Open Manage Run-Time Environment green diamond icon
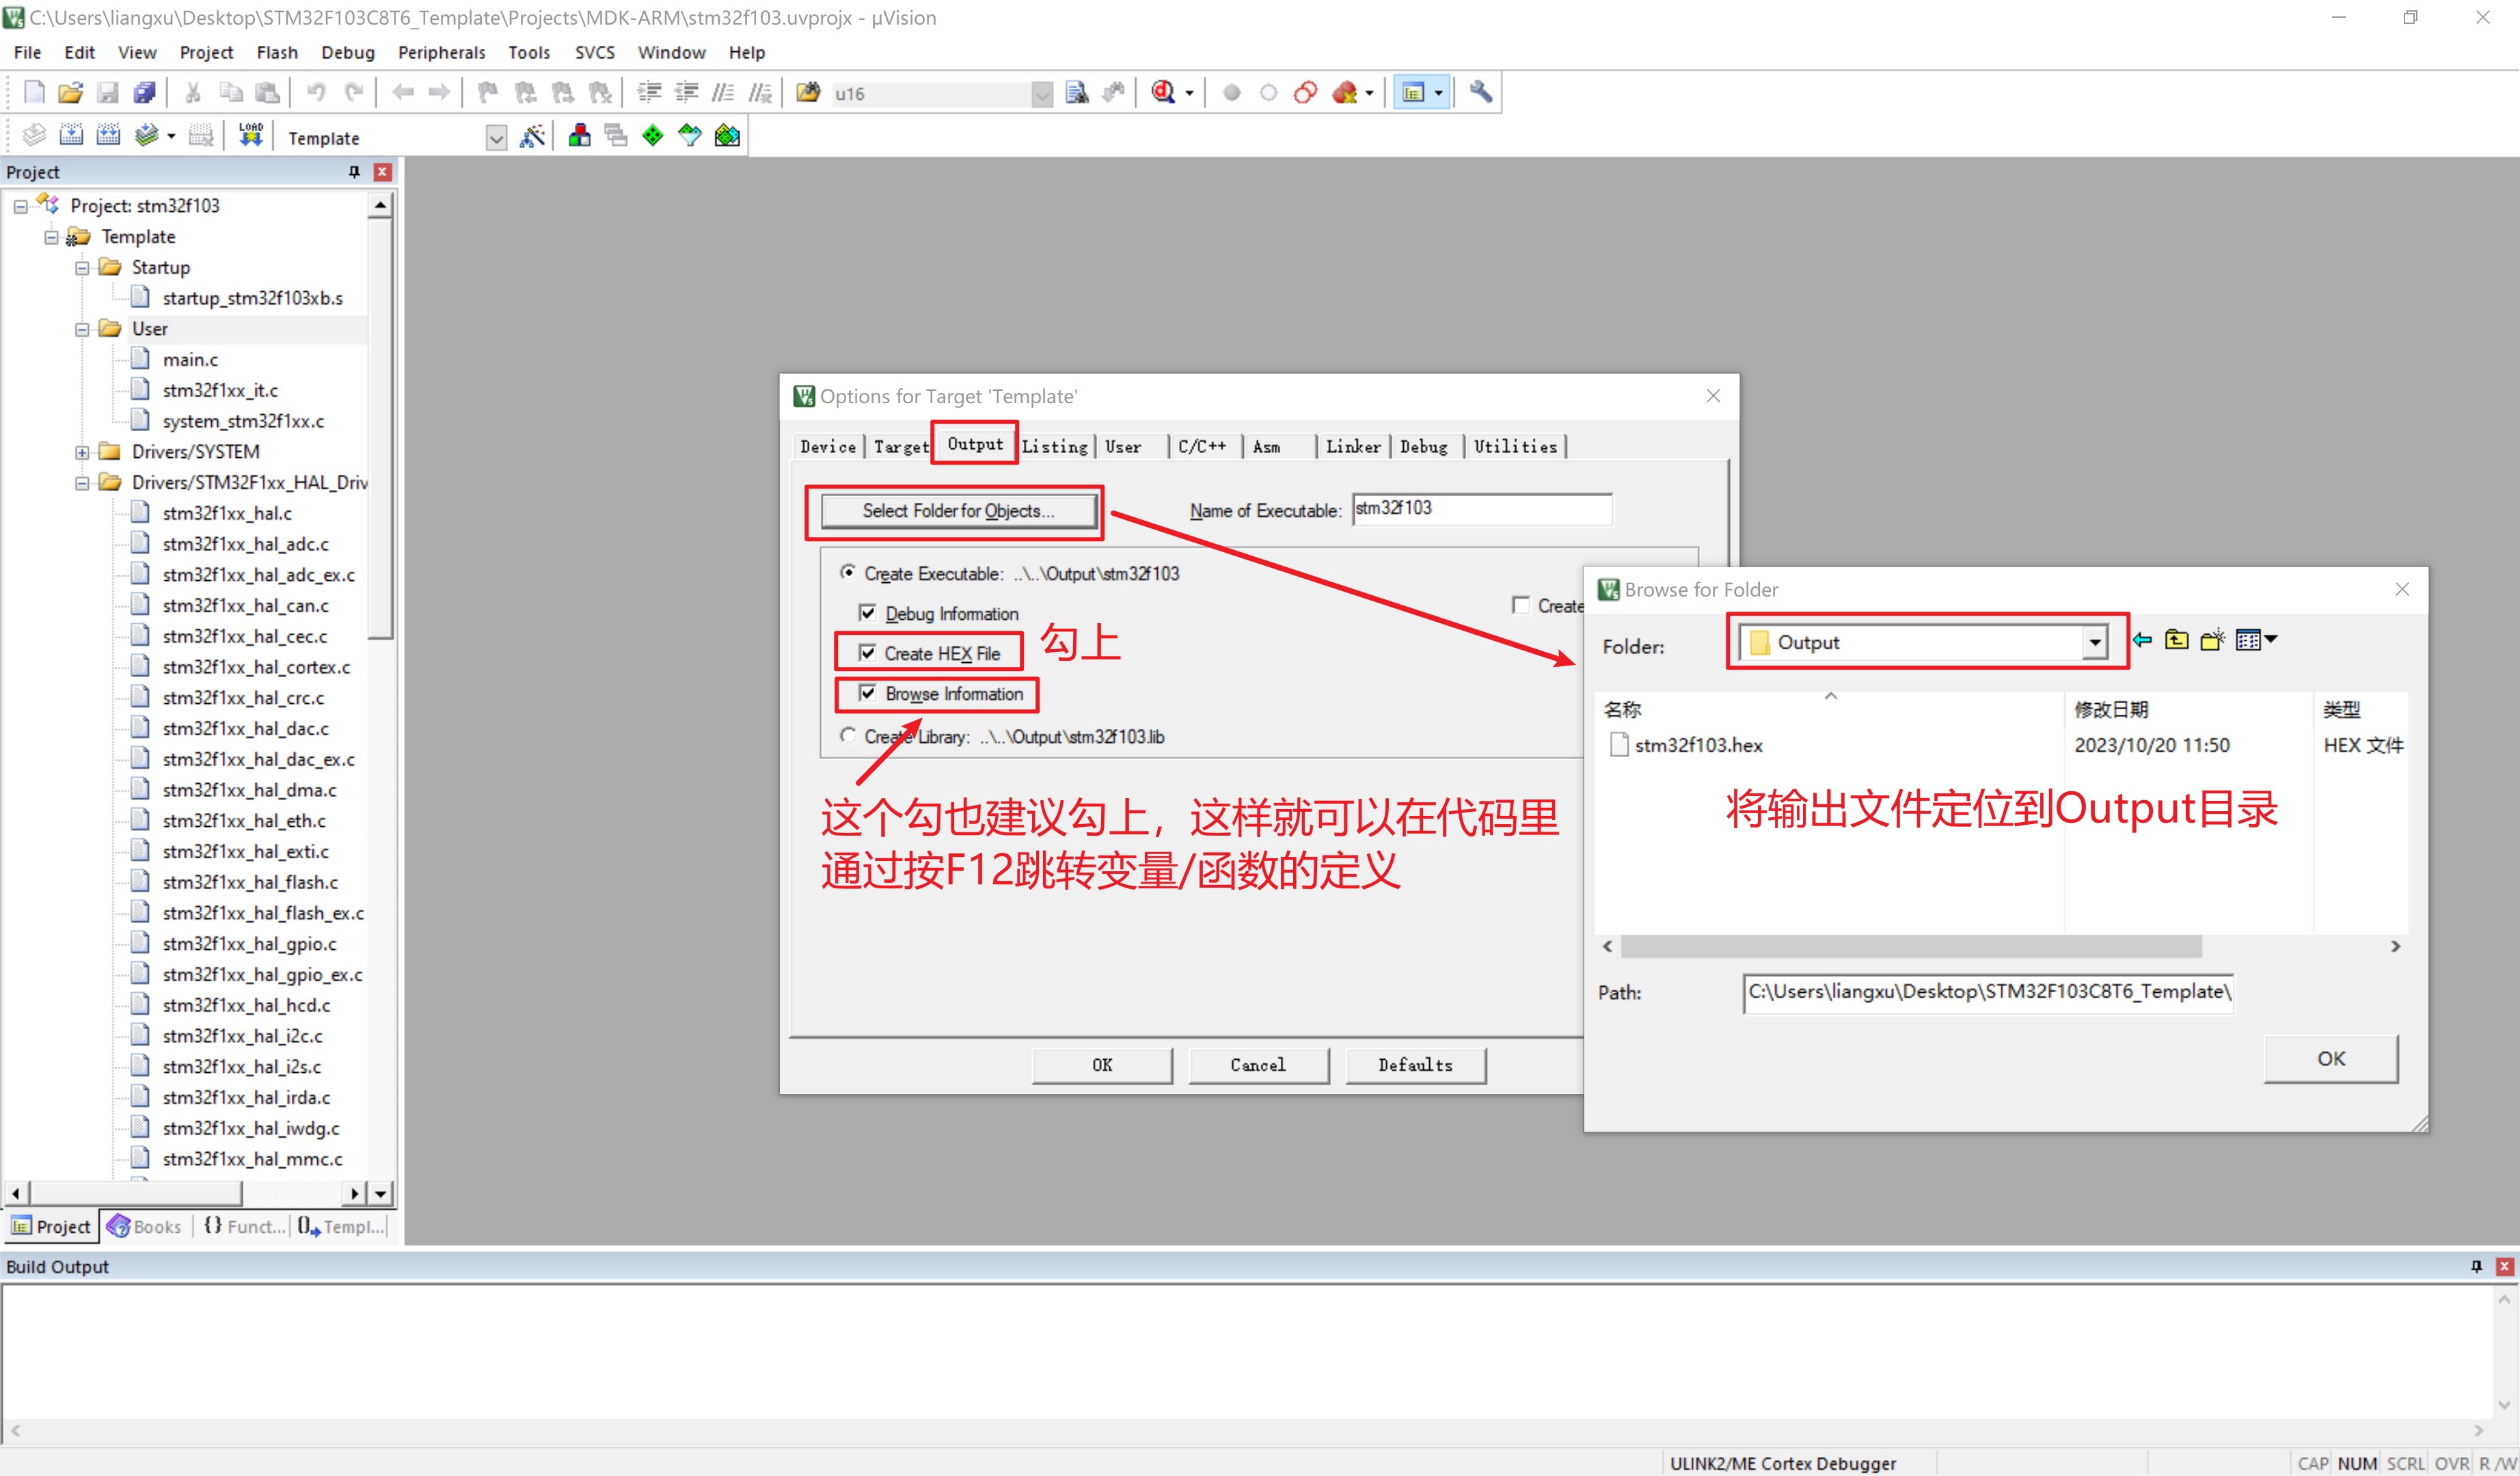Screen dimensions: 2520x1476 [653, 136]
